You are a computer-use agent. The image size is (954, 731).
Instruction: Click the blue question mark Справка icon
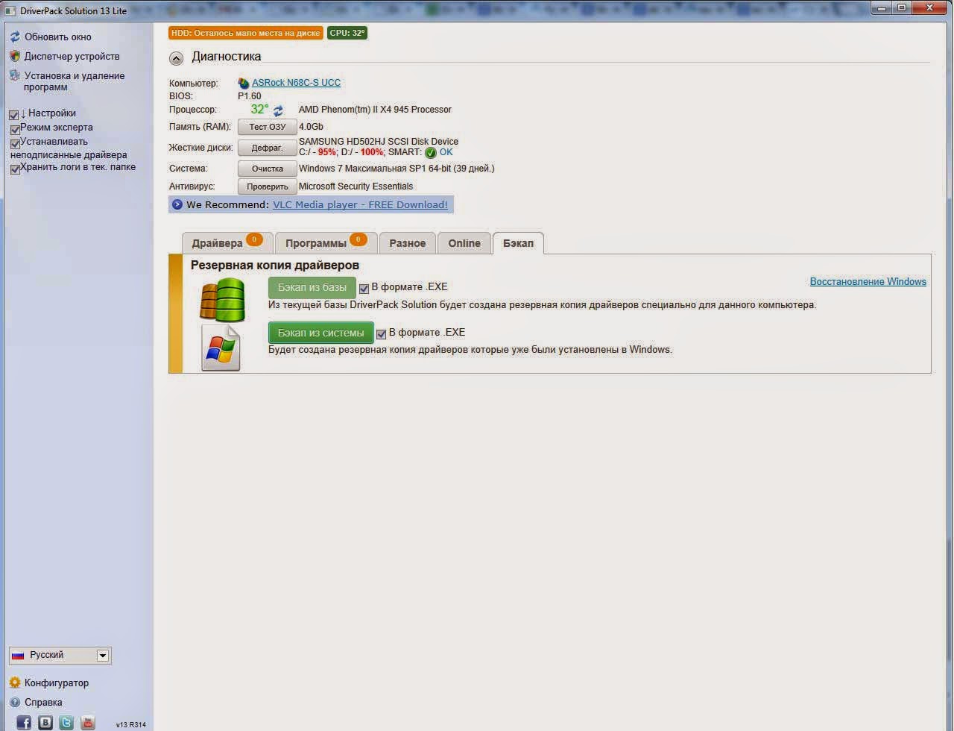(x=15, y=702)
